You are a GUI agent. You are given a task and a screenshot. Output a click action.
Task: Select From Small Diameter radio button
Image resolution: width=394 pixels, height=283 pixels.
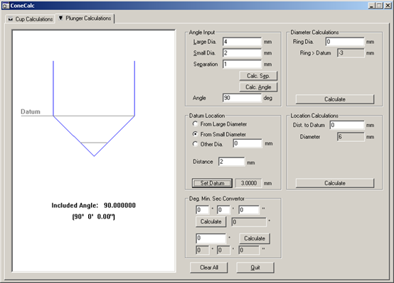point(195,134)
